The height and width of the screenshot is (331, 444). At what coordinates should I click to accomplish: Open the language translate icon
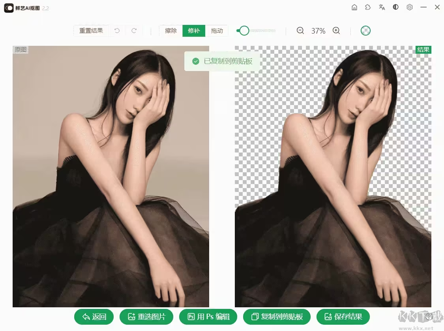tap(382, 8)
